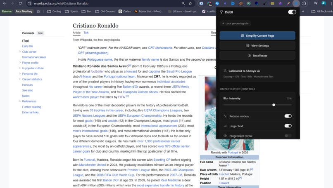This screenshot has height=188, width=333.
Task: Open the Old Courses bookmarks folder
Action: point(105,12)
